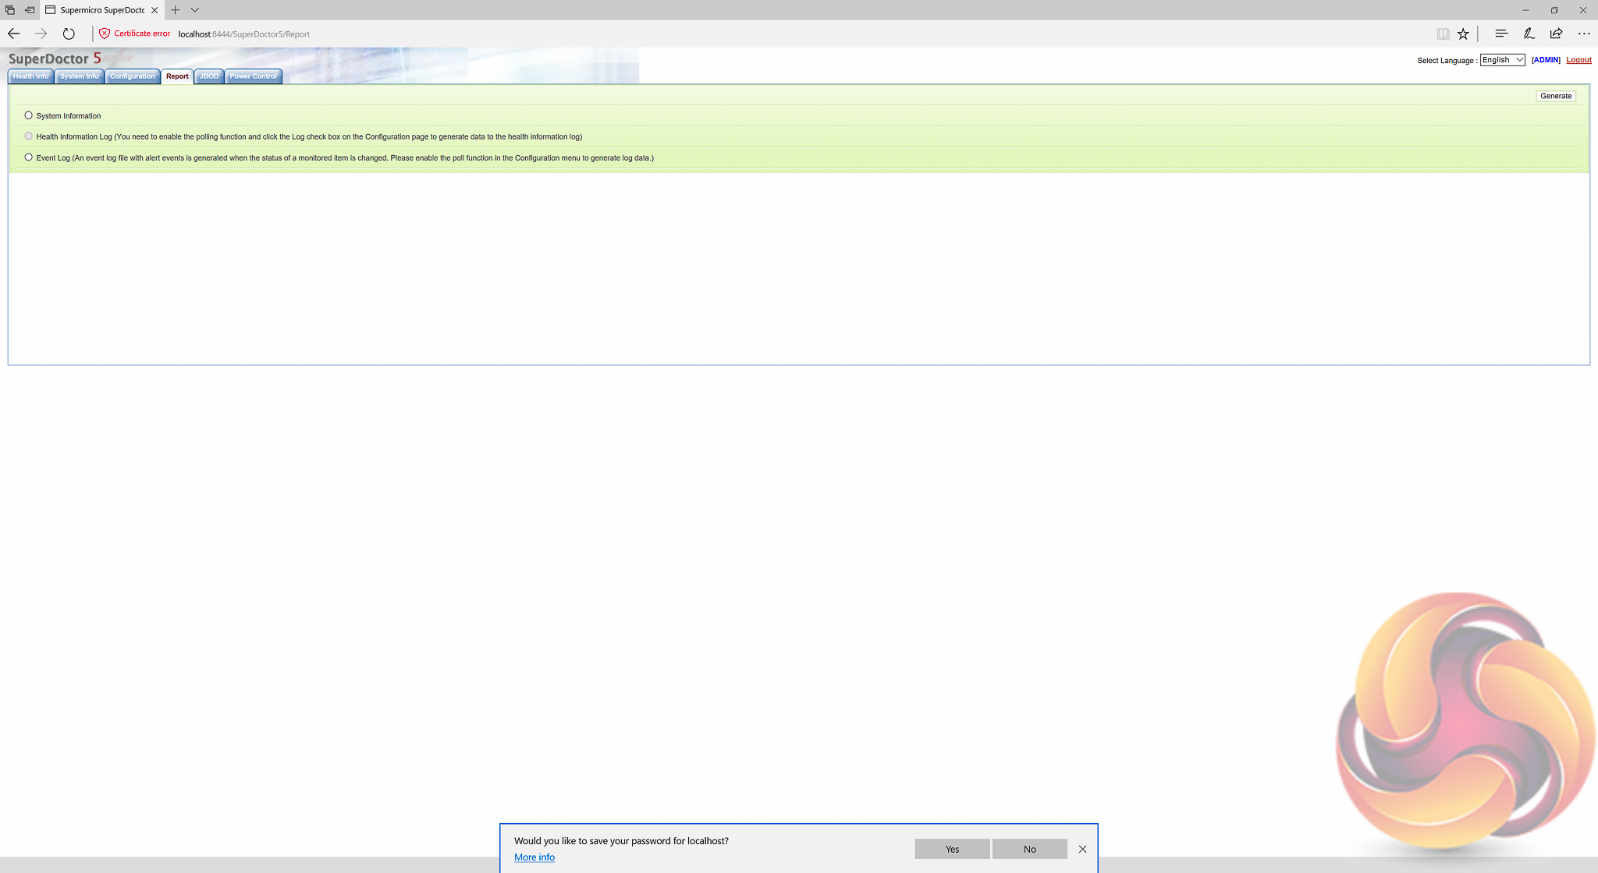
Task: Expand the browser tab list chevron
Action: pyautogui.click(x=195, y=10)
